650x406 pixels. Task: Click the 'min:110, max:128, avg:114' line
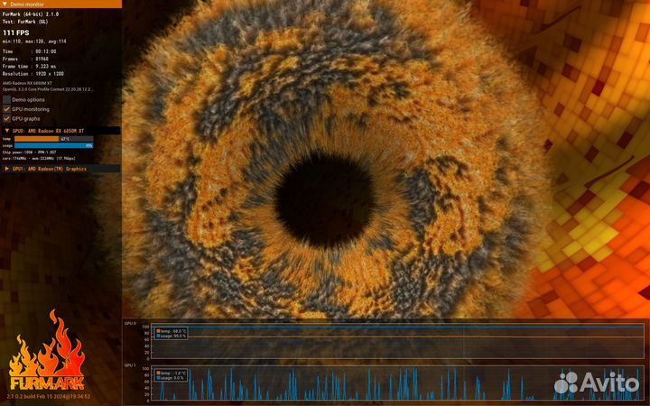[34, 42]
